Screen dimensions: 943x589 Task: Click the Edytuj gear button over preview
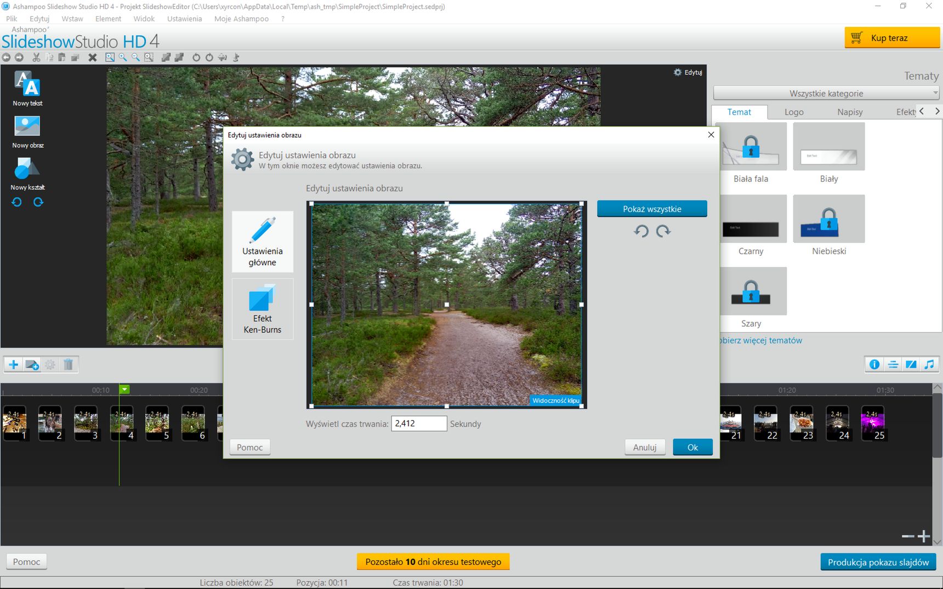click(x=688, y=72)
